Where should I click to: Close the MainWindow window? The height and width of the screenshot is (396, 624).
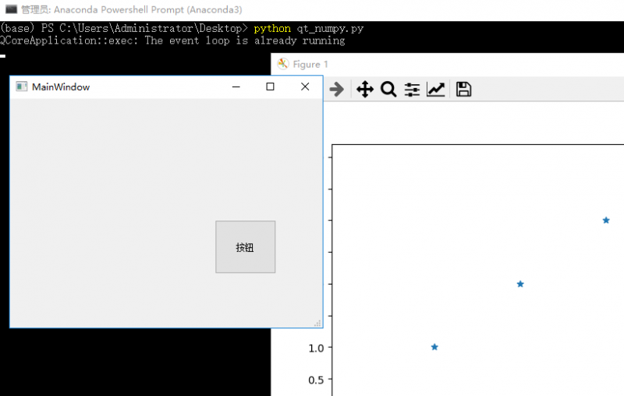[x=305, y=87]
